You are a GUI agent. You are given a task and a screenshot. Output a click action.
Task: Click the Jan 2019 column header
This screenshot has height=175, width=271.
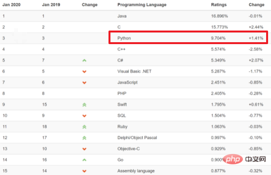[51, 5]
